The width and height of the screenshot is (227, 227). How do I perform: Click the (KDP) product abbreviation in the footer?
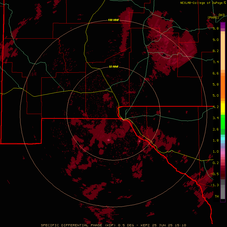(x=110, y=225)
